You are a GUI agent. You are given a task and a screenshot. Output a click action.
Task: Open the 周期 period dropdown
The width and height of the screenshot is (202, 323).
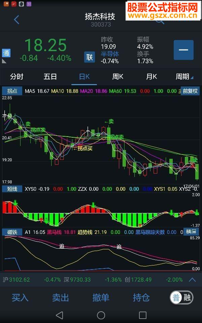184,77
